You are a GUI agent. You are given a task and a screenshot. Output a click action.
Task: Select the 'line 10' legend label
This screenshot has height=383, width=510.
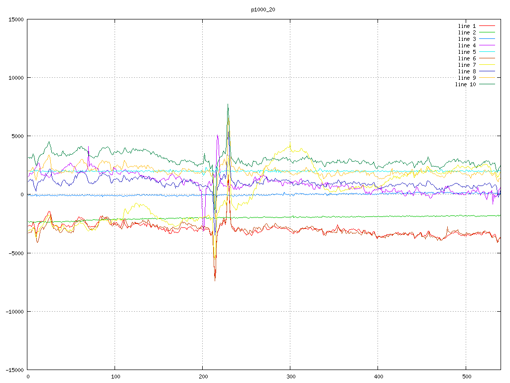(466, 84)
